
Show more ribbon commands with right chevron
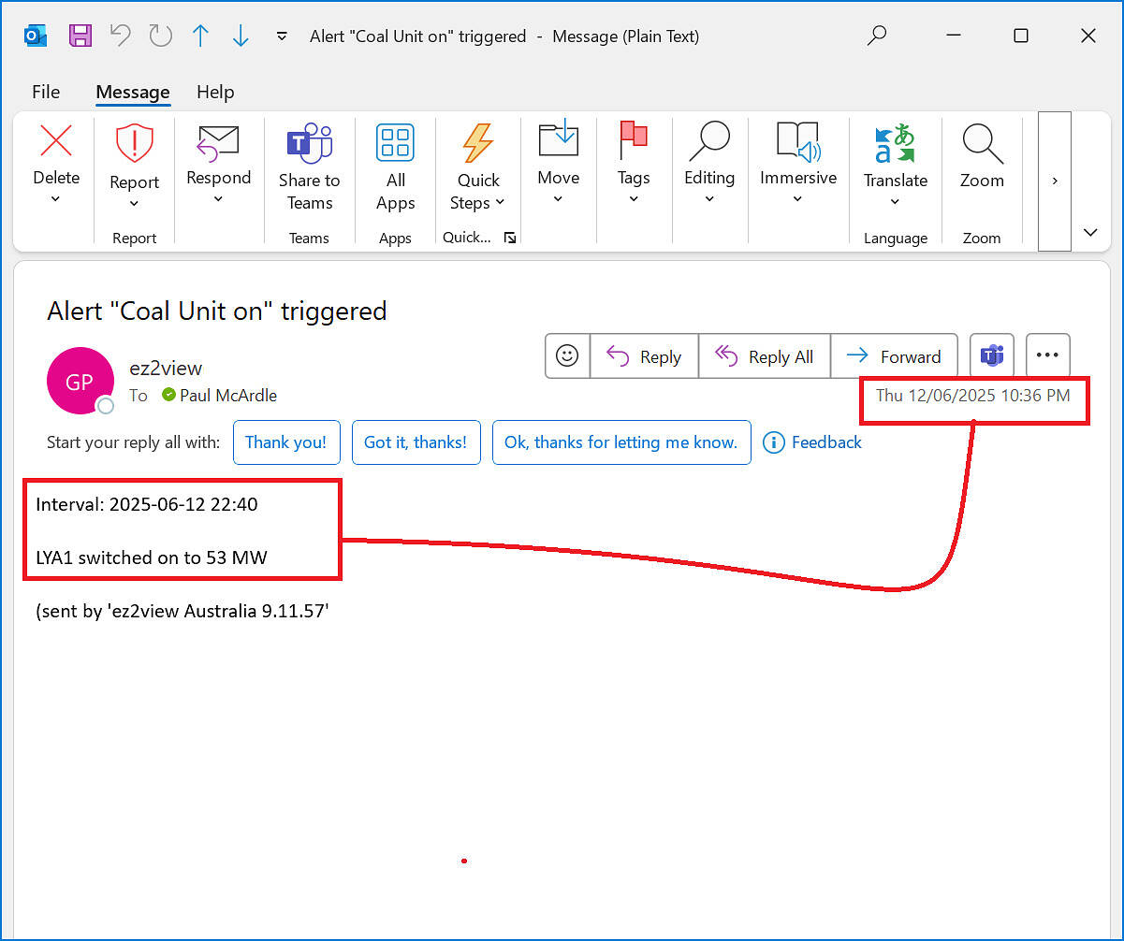[x=1055, y=181]
